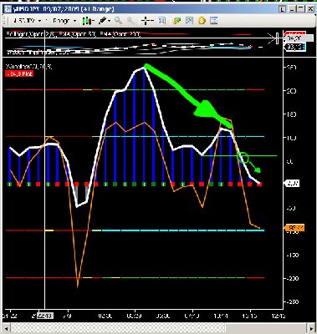Close the chart window
The image size is (317, 334).
click(x=310, y=9)
